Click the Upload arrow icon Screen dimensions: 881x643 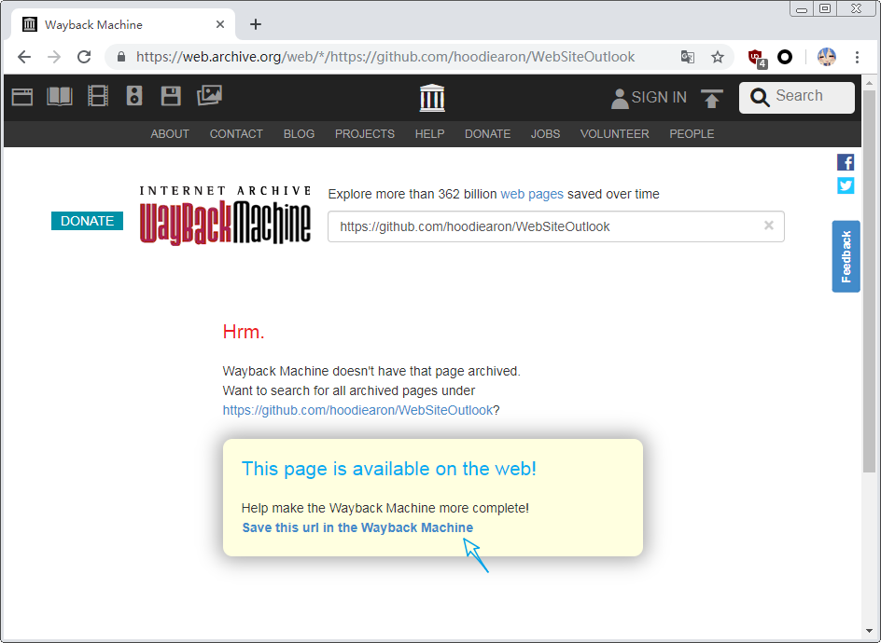712,98
